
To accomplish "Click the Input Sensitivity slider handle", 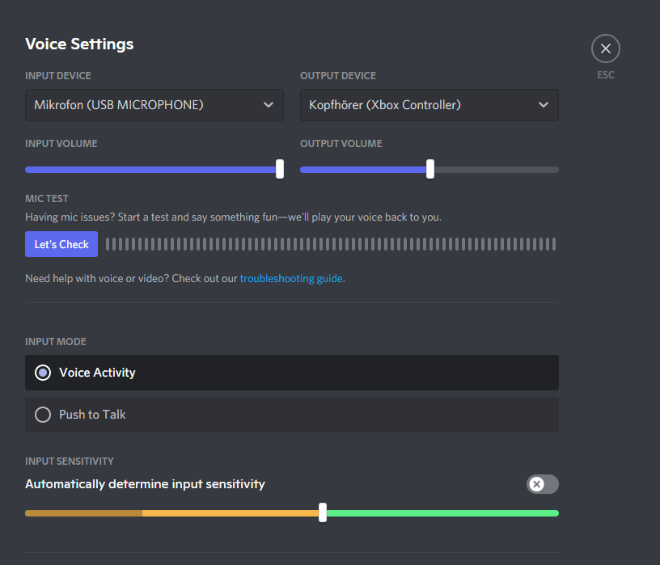I will pos(323,512).
